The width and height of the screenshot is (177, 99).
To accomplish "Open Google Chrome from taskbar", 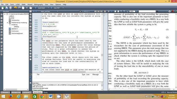I will (42, 97).
